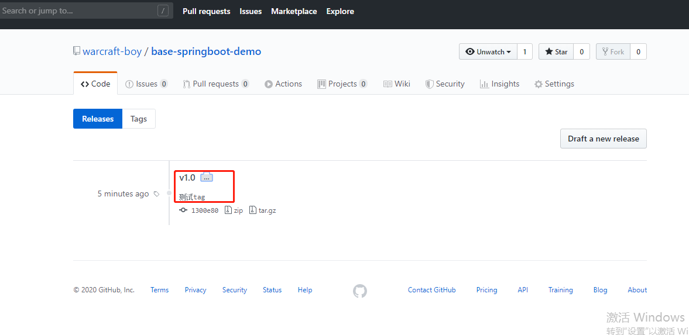The image size is (689, 335).
Task: Click the 5 minutes ago timestamp
Action: [x=123, y=194]
